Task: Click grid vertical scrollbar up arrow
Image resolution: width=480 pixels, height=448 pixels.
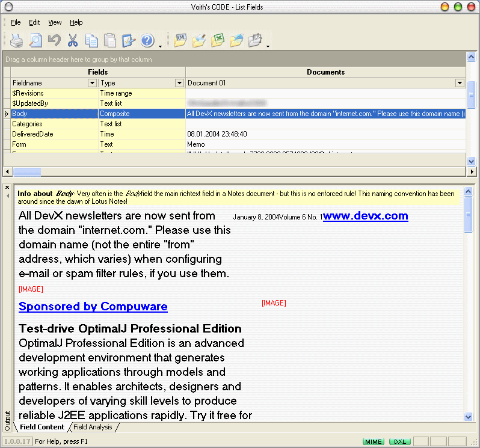Action: pyautogui.click(x=471, y=57)
